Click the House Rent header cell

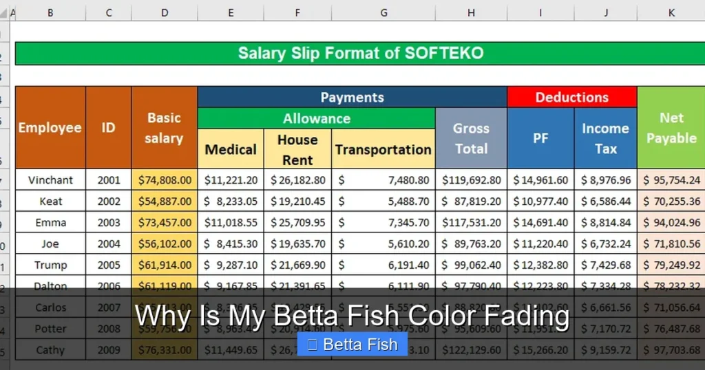[297, 149]
